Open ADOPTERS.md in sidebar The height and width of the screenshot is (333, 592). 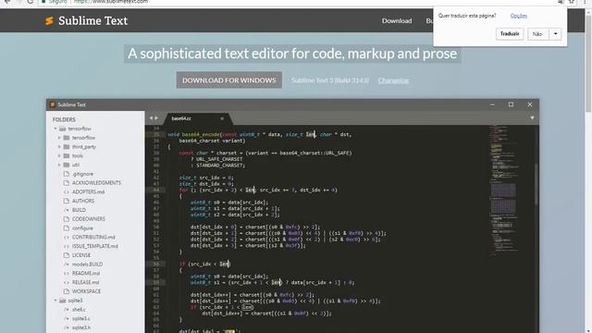coord(89,191)
